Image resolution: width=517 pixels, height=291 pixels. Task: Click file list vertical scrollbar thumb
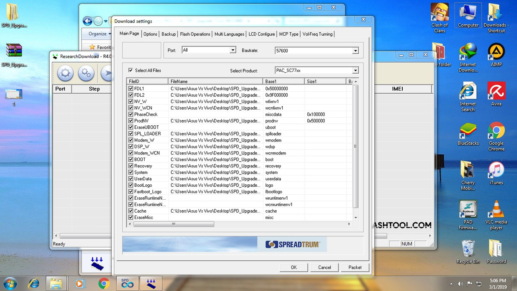[x=355, y=146]
